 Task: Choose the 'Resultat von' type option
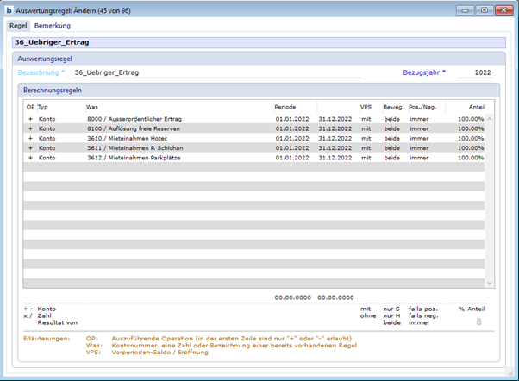(x=59, y=322)
